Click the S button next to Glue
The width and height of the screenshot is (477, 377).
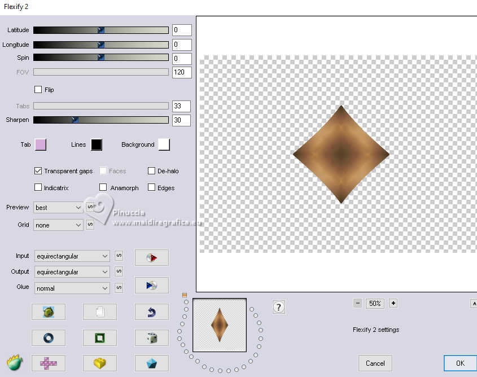click(x=119, y=288)
